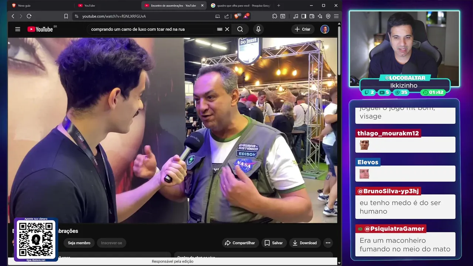Open the Brave VPN shield icon

pyautogui.click(x=328, y=16)
